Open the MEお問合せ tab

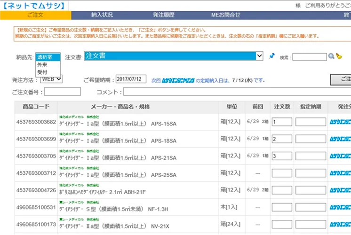226,15
